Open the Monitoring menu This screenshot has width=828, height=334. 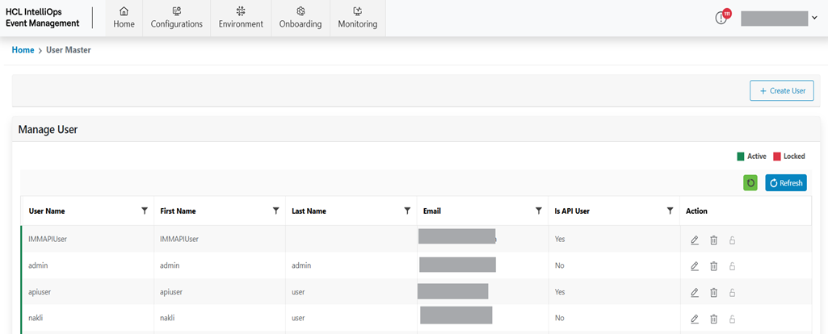[x=357, y=18]
